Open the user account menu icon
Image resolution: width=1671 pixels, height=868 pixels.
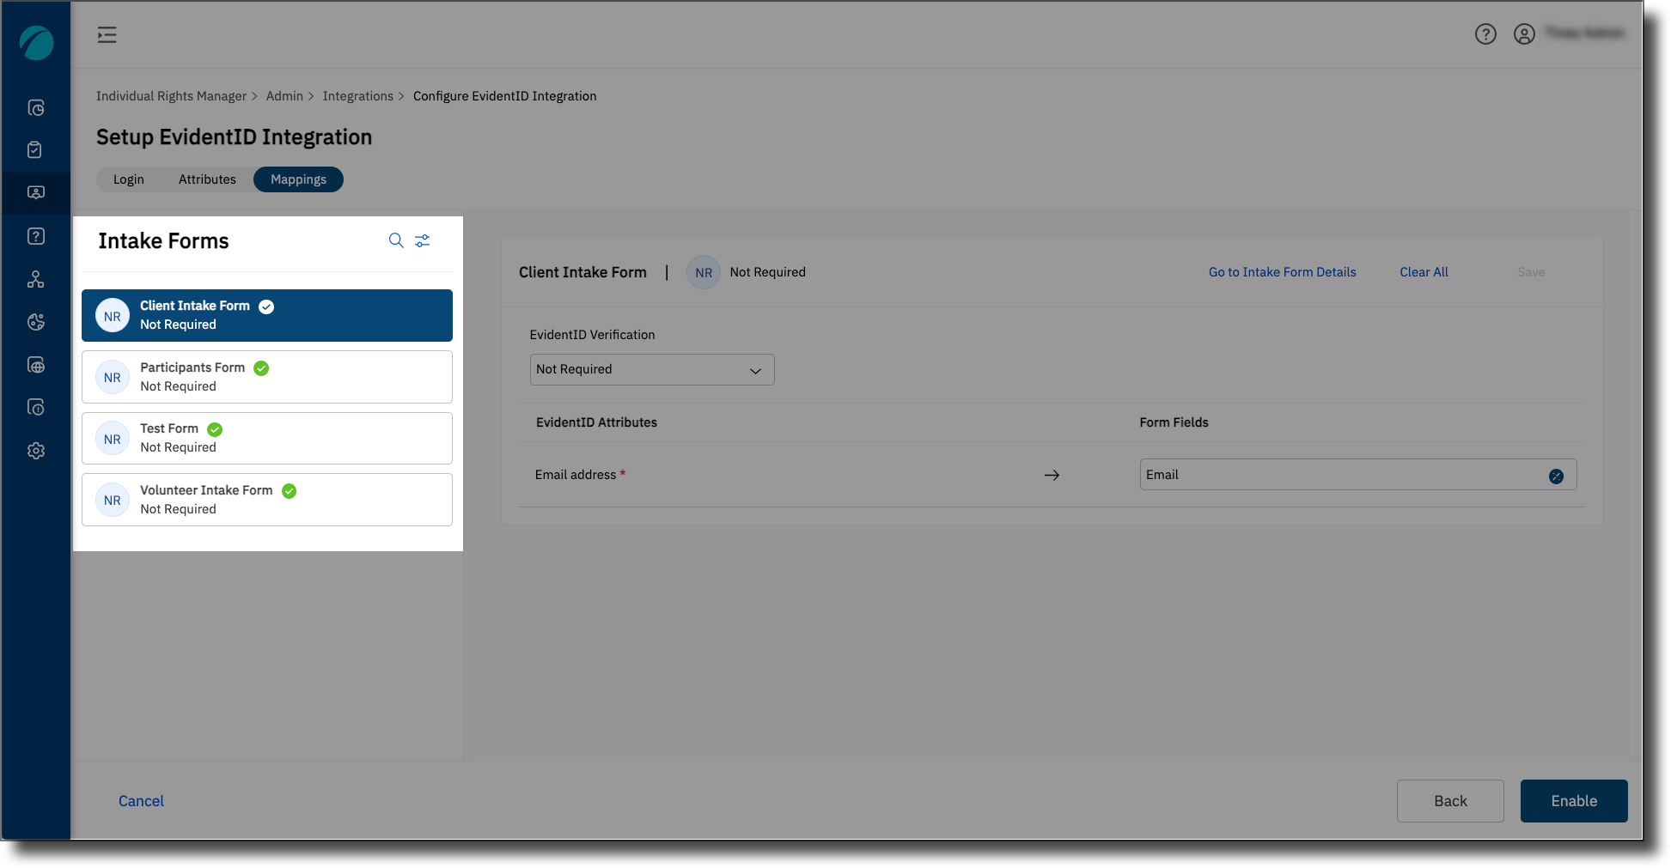click(x=1525, y=34)
